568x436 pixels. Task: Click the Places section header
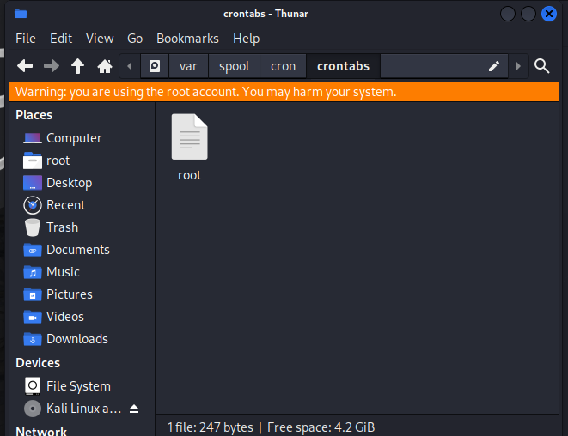coord(34,115)
